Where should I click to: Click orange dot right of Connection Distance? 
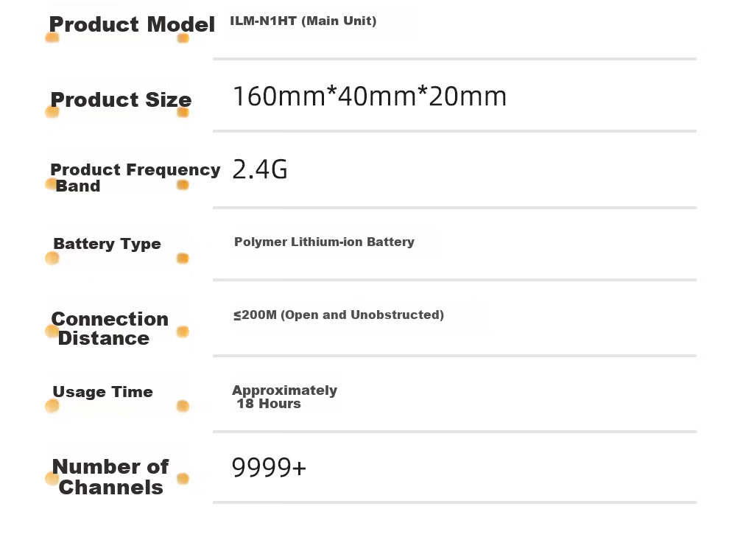183,332
